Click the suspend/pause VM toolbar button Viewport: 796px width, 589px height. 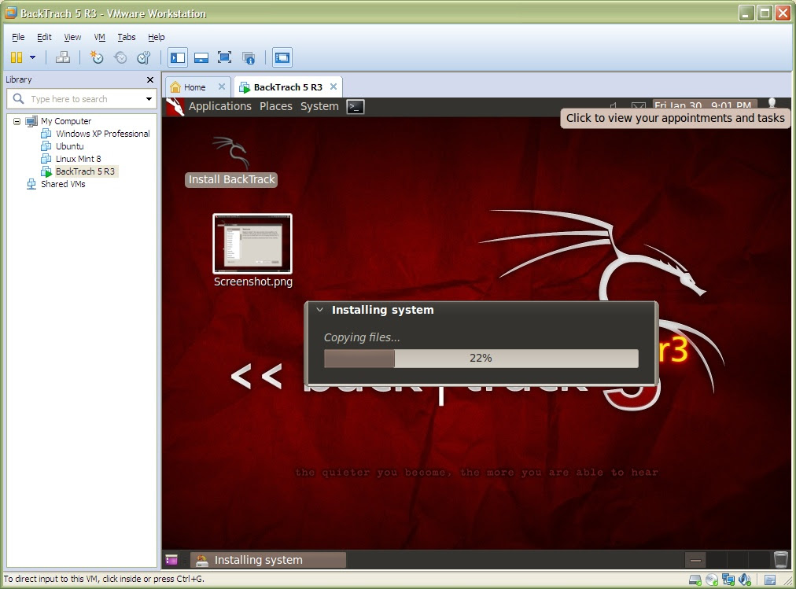click(17, 57)
